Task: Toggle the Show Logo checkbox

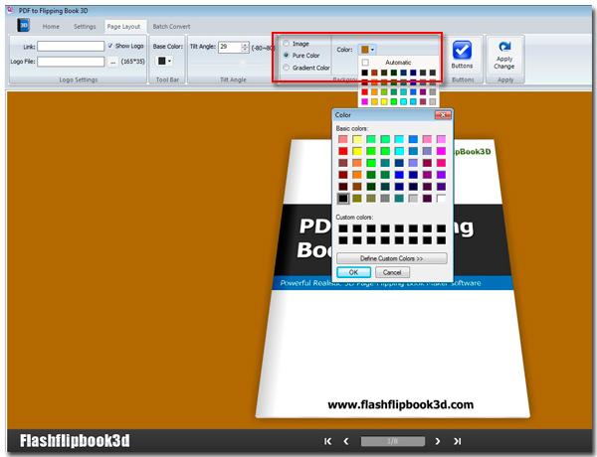Action: coord(110,46)
